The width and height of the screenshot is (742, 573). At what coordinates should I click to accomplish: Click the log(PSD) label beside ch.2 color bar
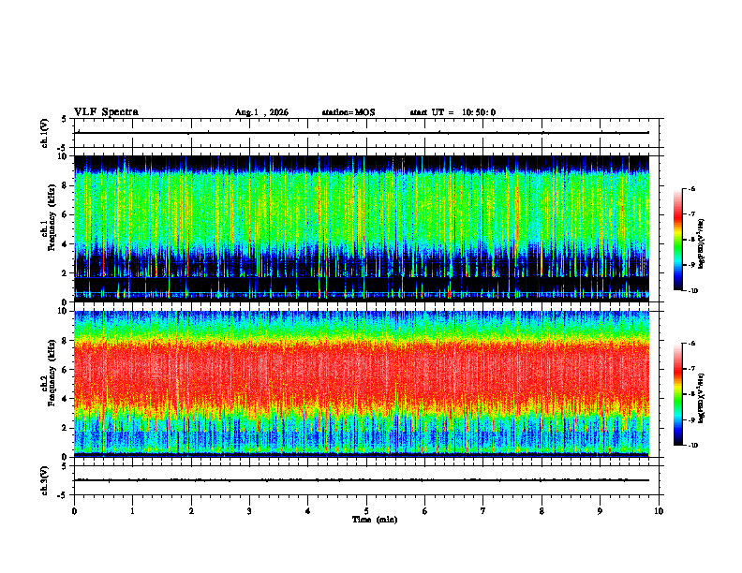[x=702, y=399]
